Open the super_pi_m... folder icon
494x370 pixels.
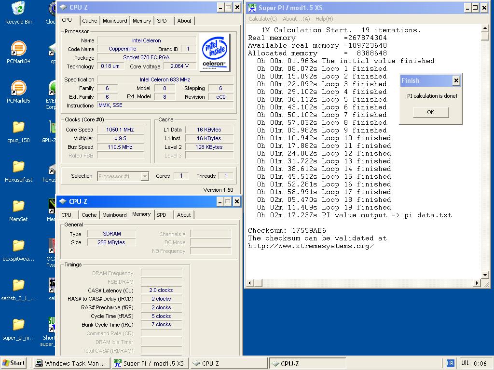(x=18, y=325)
